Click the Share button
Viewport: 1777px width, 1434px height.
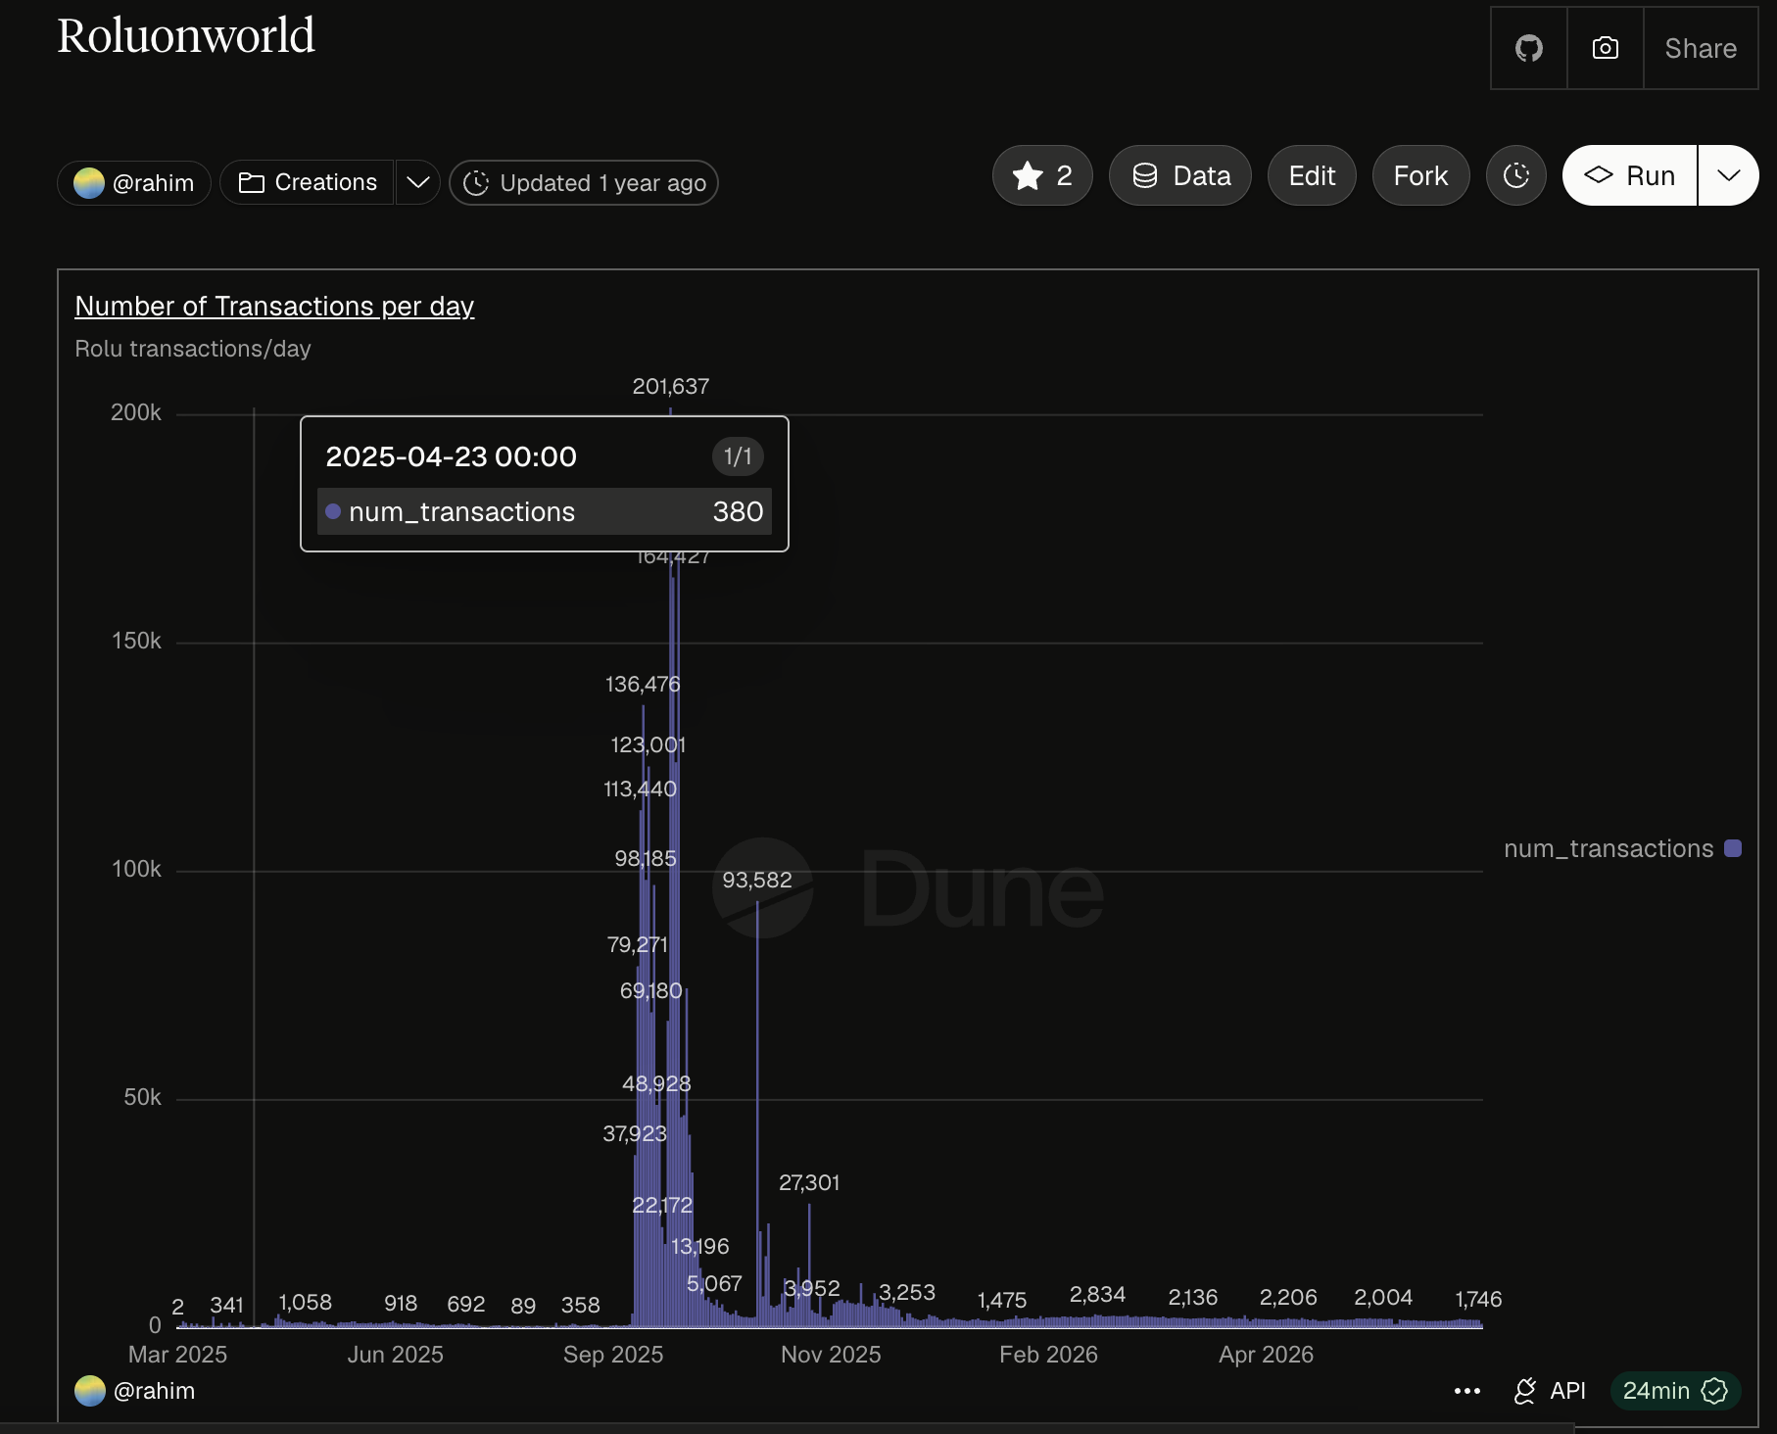point(1701,48)
